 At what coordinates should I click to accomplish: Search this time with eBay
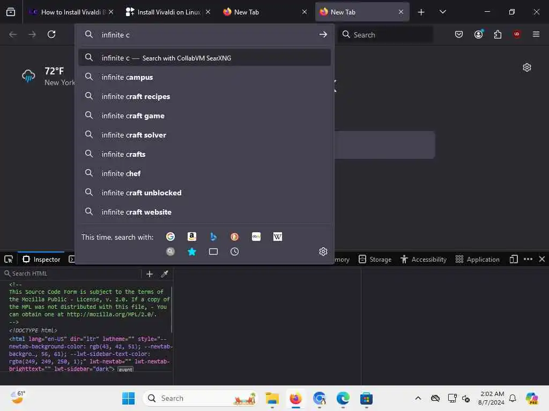point(256,237)
